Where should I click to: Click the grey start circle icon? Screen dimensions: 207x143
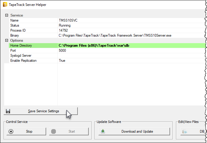[x=54, y=131]
